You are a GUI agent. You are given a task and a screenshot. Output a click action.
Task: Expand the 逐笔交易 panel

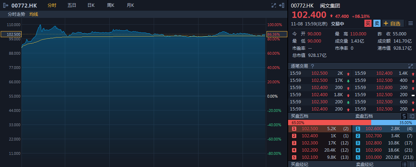click(410, 66)
